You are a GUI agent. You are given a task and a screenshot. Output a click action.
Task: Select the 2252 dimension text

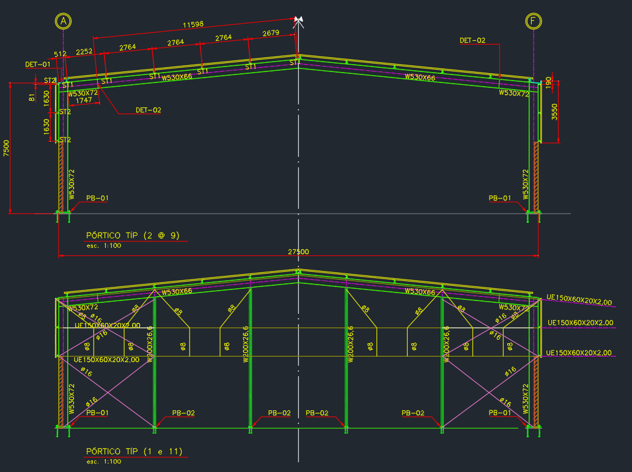pos(84,52)
